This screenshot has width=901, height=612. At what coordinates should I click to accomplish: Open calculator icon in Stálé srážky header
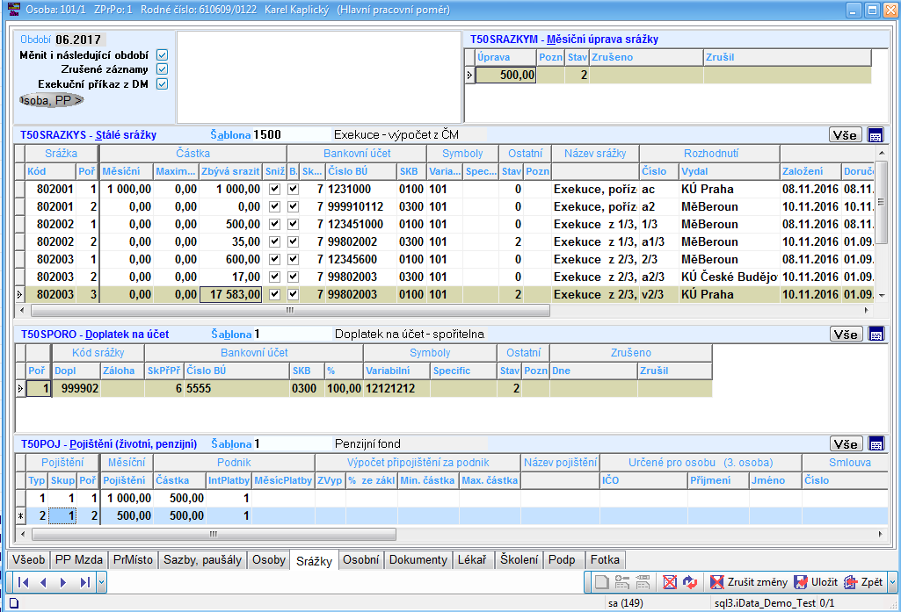(x=875, y=135)
